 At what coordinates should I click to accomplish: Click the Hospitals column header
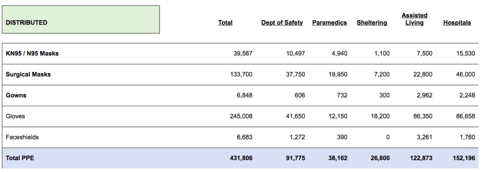pyautogui.click(x=457, y=23)
